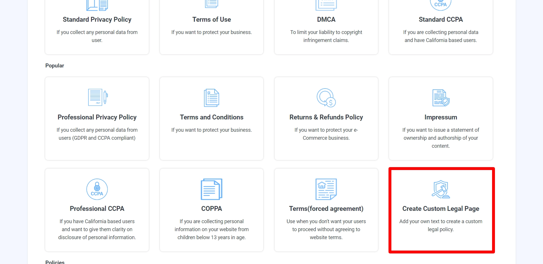Click the Terms forced agreement house-document icon
The image size is (543, 264).
(326, 189)
